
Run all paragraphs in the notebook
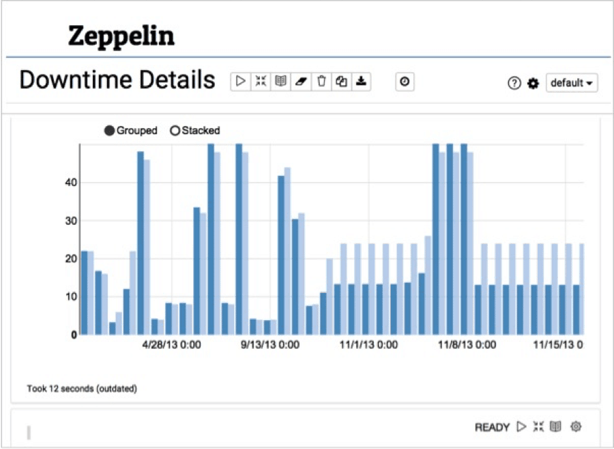(240, 81)
